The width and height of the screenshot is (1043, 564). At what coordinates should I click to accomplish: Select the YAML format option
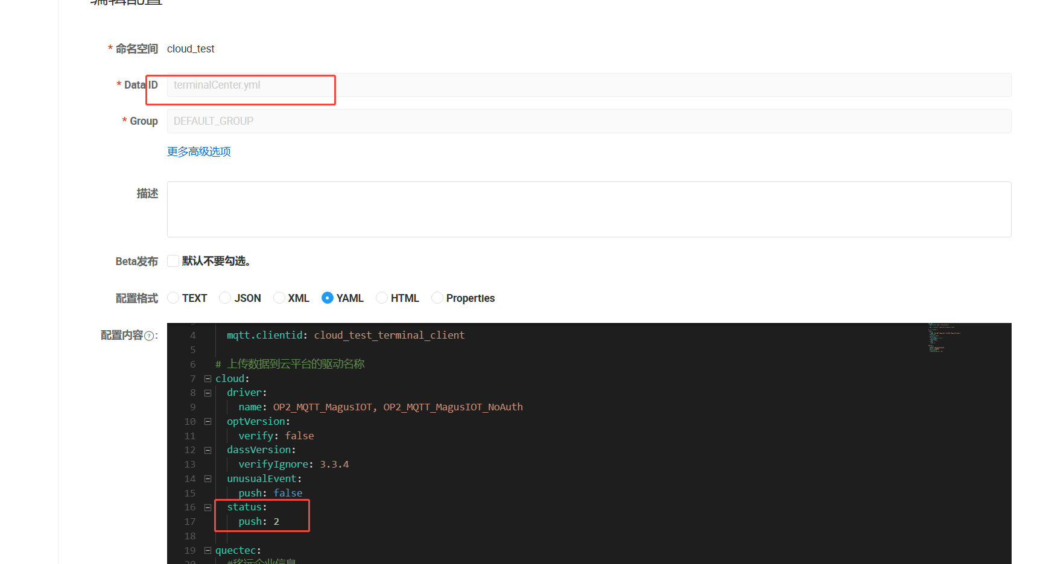[328, 298]
